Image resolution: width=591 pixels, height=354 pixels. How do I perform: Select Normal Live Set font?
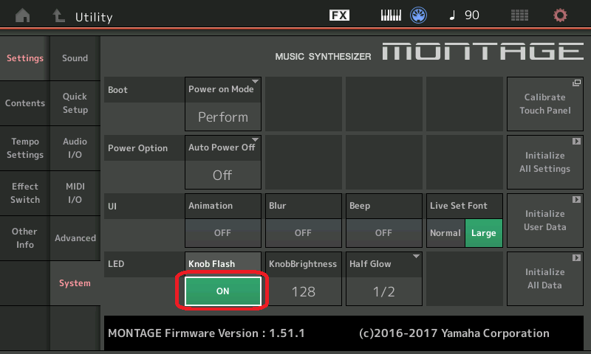(x=445, y=233)
